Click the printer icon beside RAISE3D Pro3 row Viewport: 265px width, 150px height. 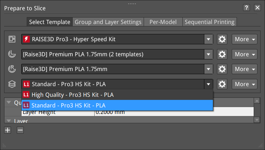click(x=12, y=39)
